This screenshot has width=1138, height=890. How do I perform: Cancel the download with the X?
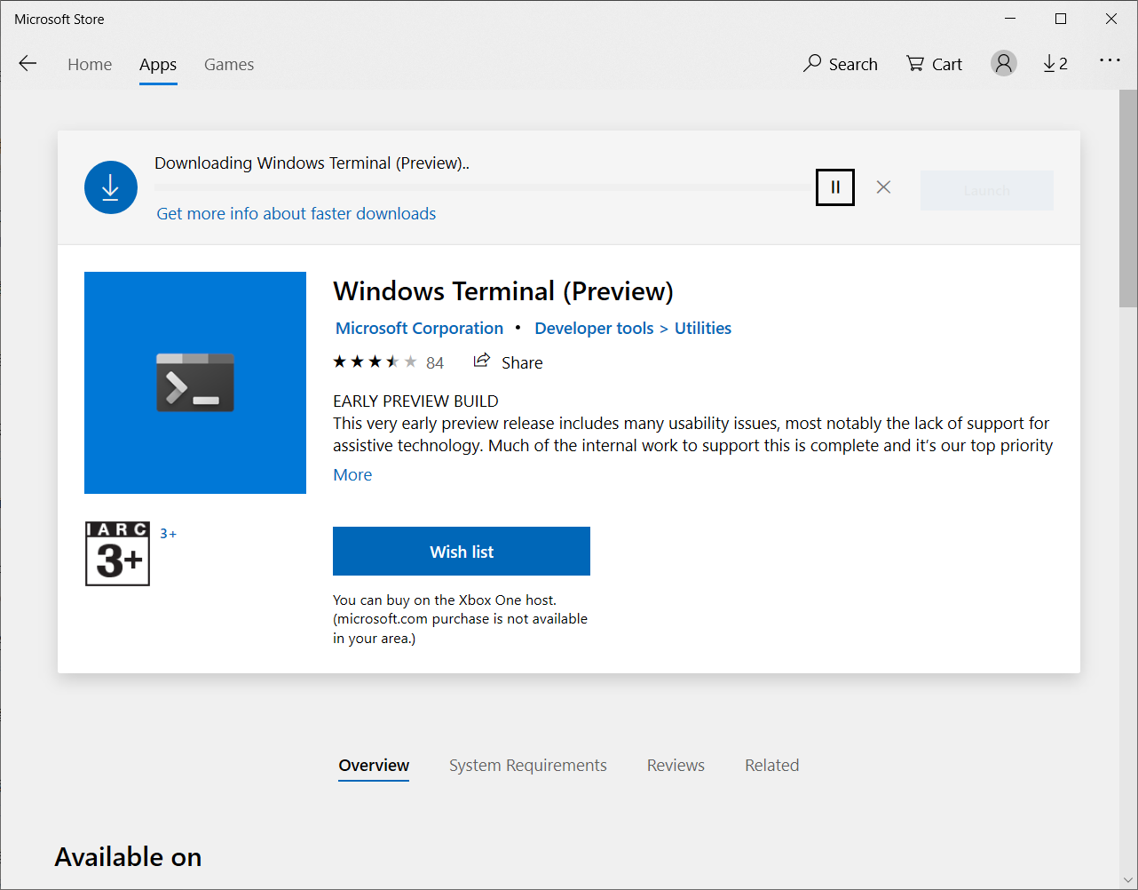[883, 187]
